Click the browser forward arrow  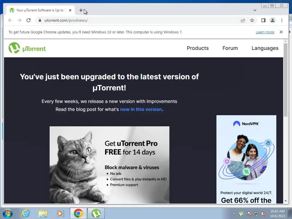(x=19, y=20)
